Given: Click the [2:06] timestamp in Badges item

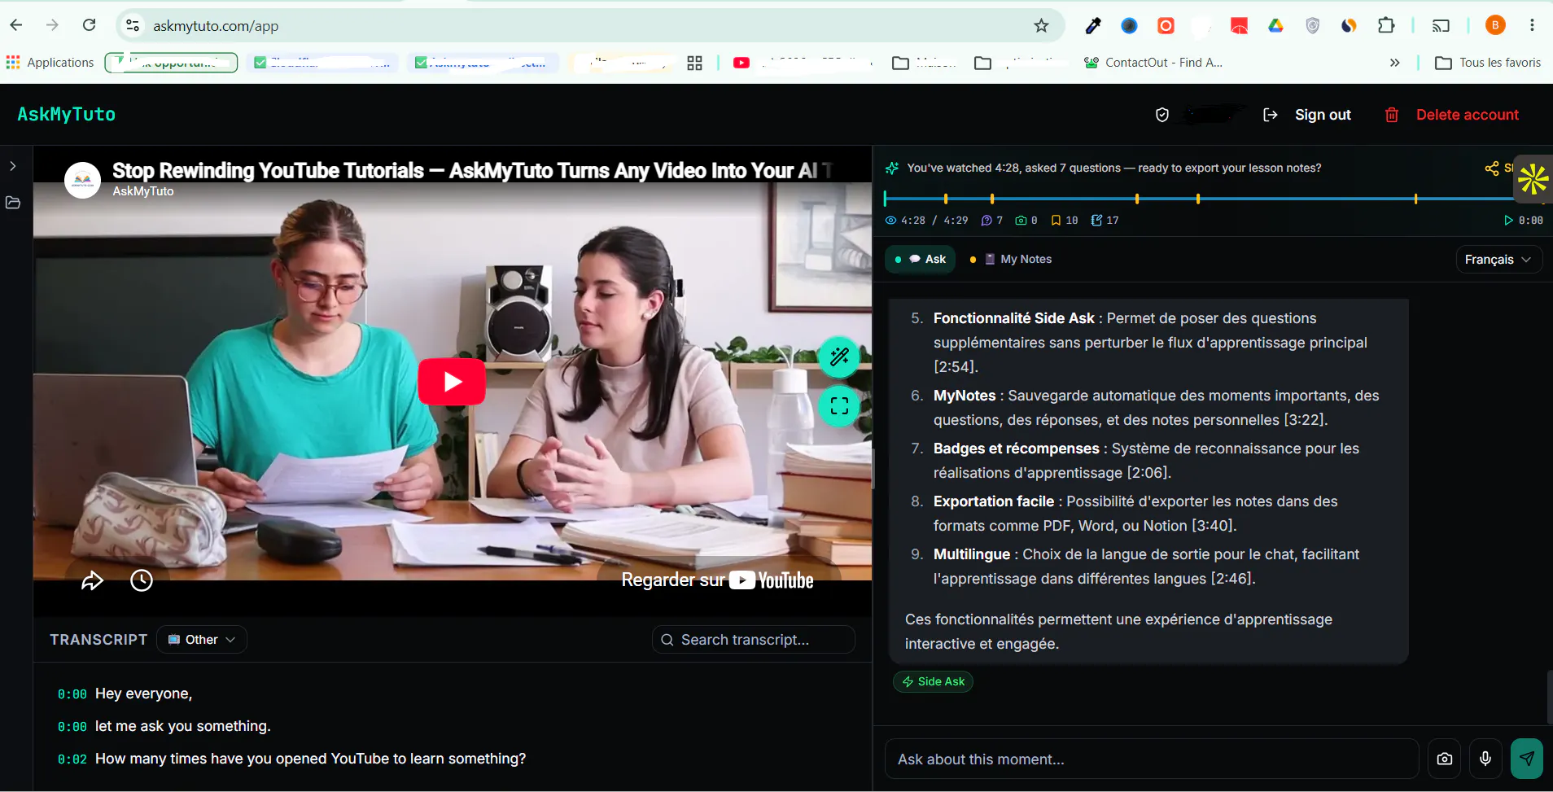Looking at the screenshot, I should pos(1148,473).
